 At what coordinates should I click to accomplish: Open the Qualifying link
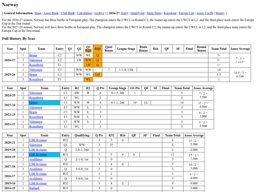(138, 13)
